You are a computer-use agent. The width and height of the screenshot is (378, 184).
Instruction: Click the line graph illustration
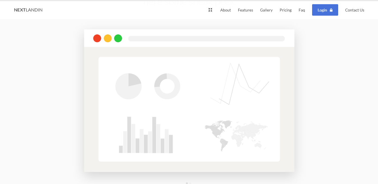pos(240,84)
